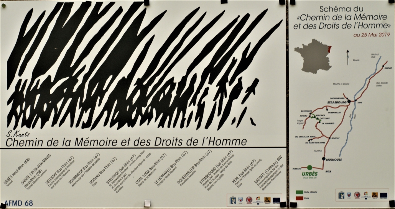Click the 'S. Kuntz' signature

click(x=18, y=134)
